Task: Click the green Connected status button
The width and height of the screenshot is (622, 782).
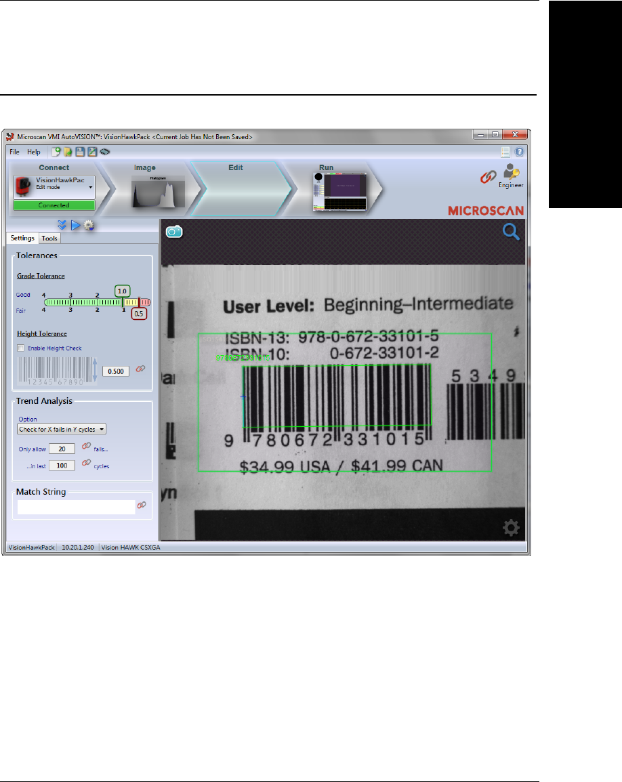Action: (54, 205)
